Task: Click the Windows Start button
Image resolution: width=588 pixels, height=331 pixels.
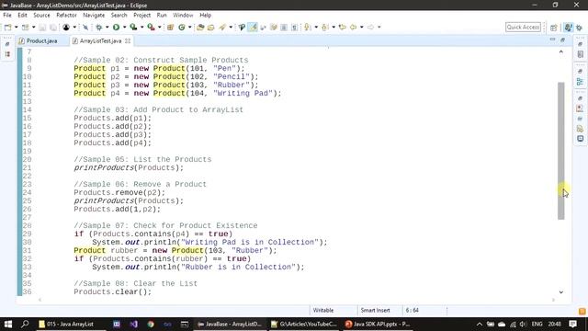Action: pos(8,324)
